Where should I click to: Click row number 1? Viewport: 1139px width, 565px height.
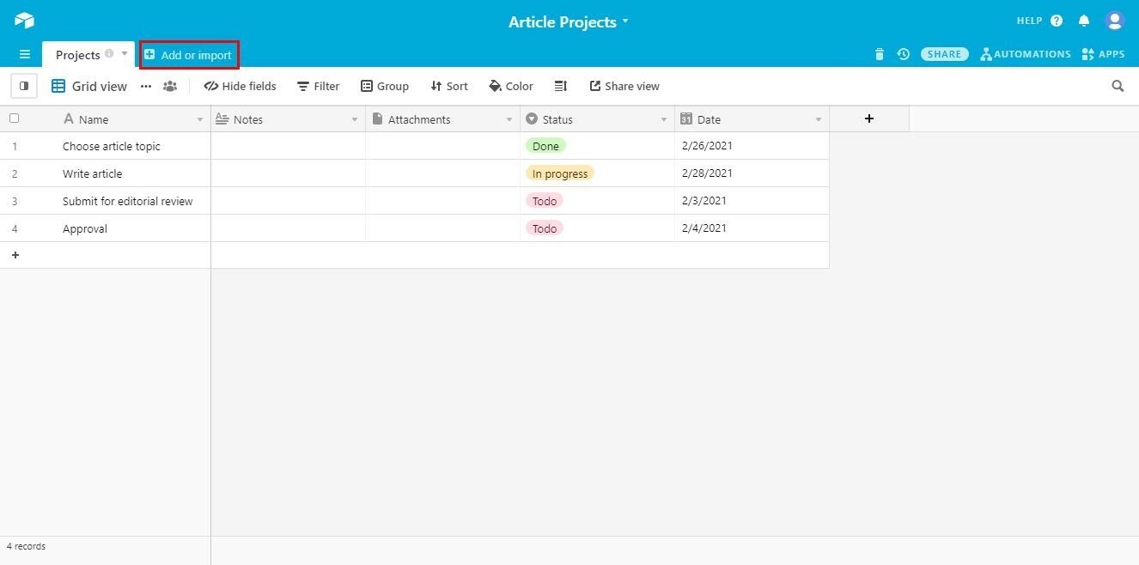pyautogui.click(x=15, y=146)
